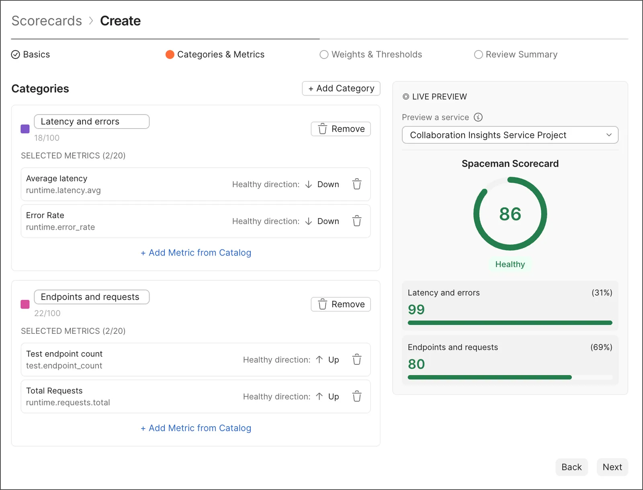Image resolution: width=643 pixels, height=490 pixels.
Task: Click the info icon beside Preview a service
Action: pos(478,117)
